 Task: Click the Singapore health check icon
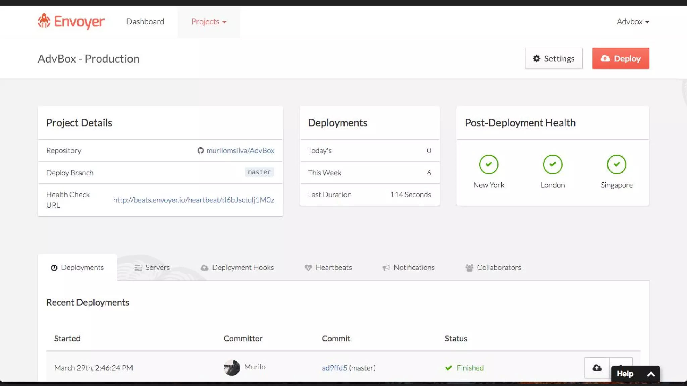point(616,165)
